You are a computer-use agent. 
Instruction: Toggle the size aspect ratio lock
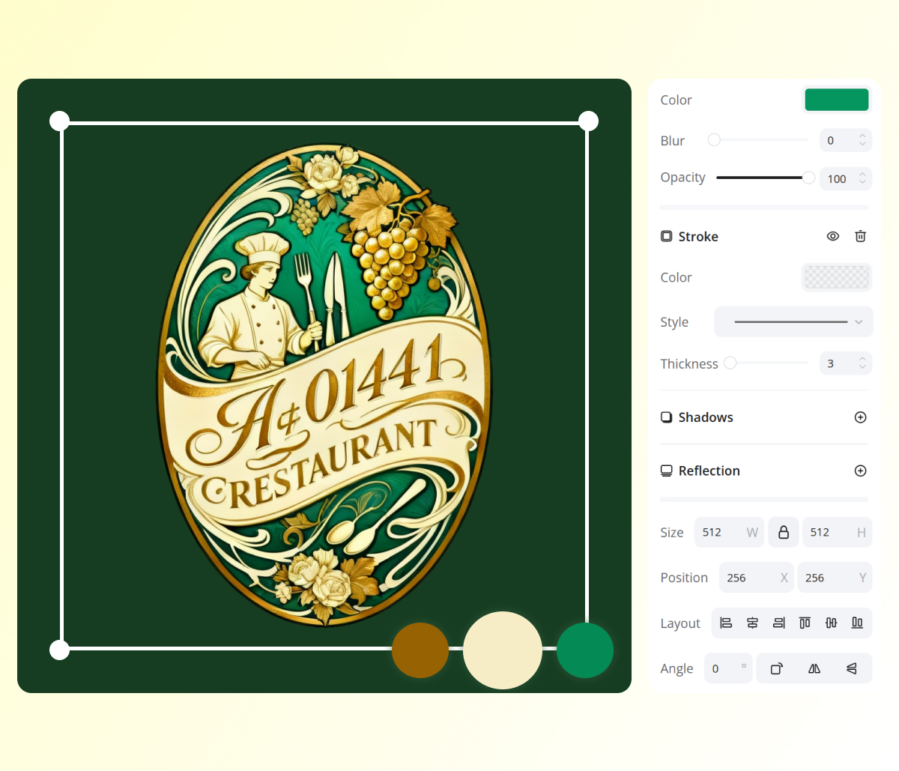click(x=784, y=533)
